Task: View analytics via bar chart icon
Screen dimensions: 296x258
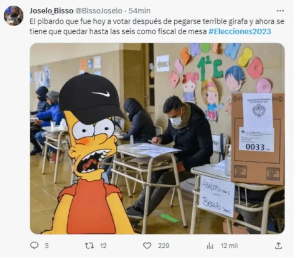Action: (x=210, y=246)
